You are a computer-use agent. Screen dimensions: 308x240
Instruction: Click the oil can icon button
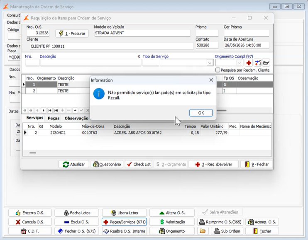pyautogui.click(x=266, y=63)
